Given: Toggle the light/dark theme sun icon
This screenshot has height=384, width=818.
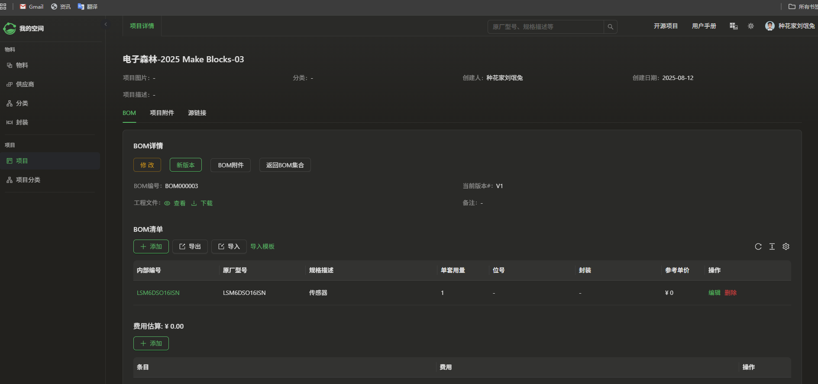Looking at the screenshot, I should [x=751, y=26].
